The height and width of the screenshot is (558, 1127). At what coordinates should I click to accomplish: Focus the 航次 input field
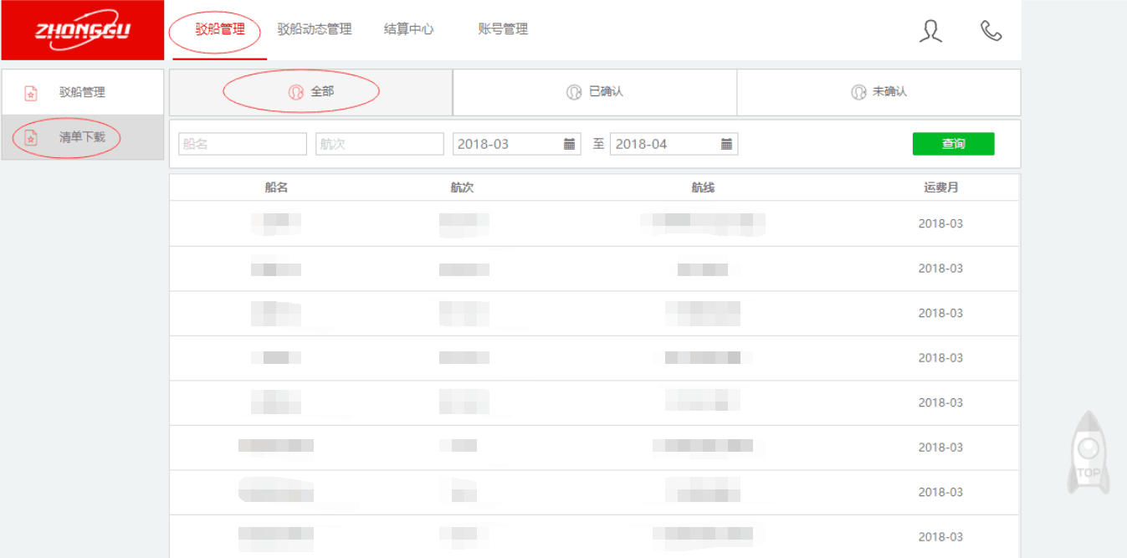(x=380, y=144)
